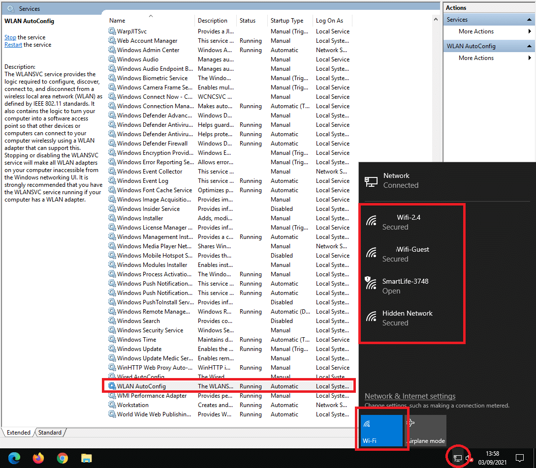Select the Windows Defender Firewall gear icon
Screen dimensions: 536x468
click(112, 144)
